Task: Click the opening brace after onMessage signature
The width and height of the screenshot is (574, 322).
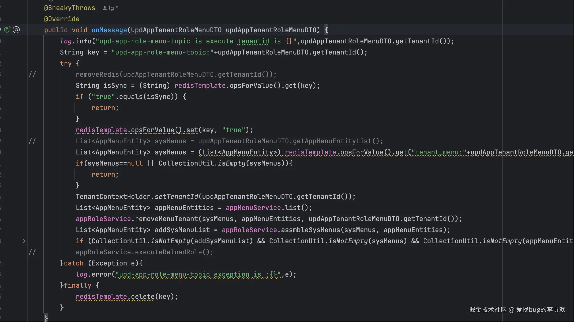Action: point(326,30)
